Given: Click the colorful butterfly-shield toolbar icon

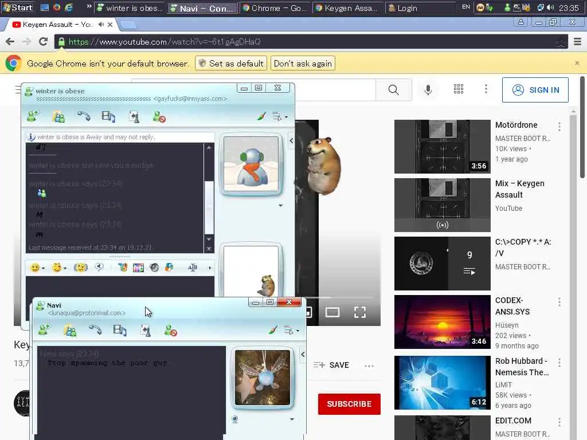Looking at the screenshot, I should coord(169,267).
